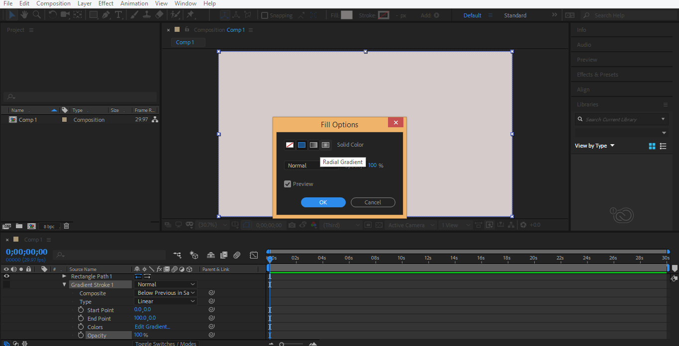Click the Rectangle shape tool
The height and width of the screenshot is (346, 679).
click(93, 15)
